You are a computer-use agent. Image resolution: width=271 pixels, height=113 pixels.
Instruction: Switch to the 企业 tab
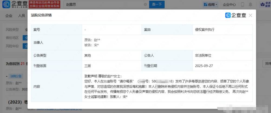click(9, 16)
